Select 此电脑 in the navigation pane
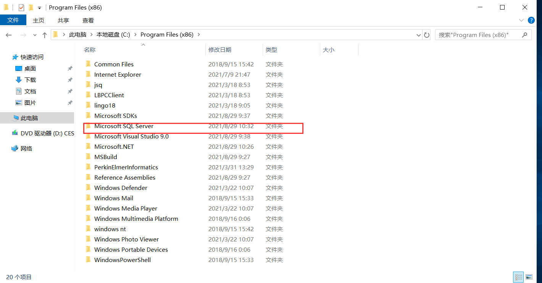 click(29, 118)
